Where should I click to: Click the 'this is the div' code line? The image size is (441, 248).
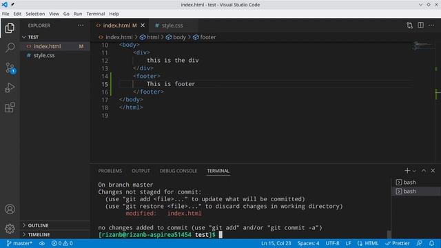[x=172, y=60]
